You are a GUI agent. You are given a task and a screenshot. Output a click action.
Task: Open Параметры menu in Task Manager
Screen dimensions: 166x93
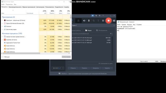tap(9, 4)
